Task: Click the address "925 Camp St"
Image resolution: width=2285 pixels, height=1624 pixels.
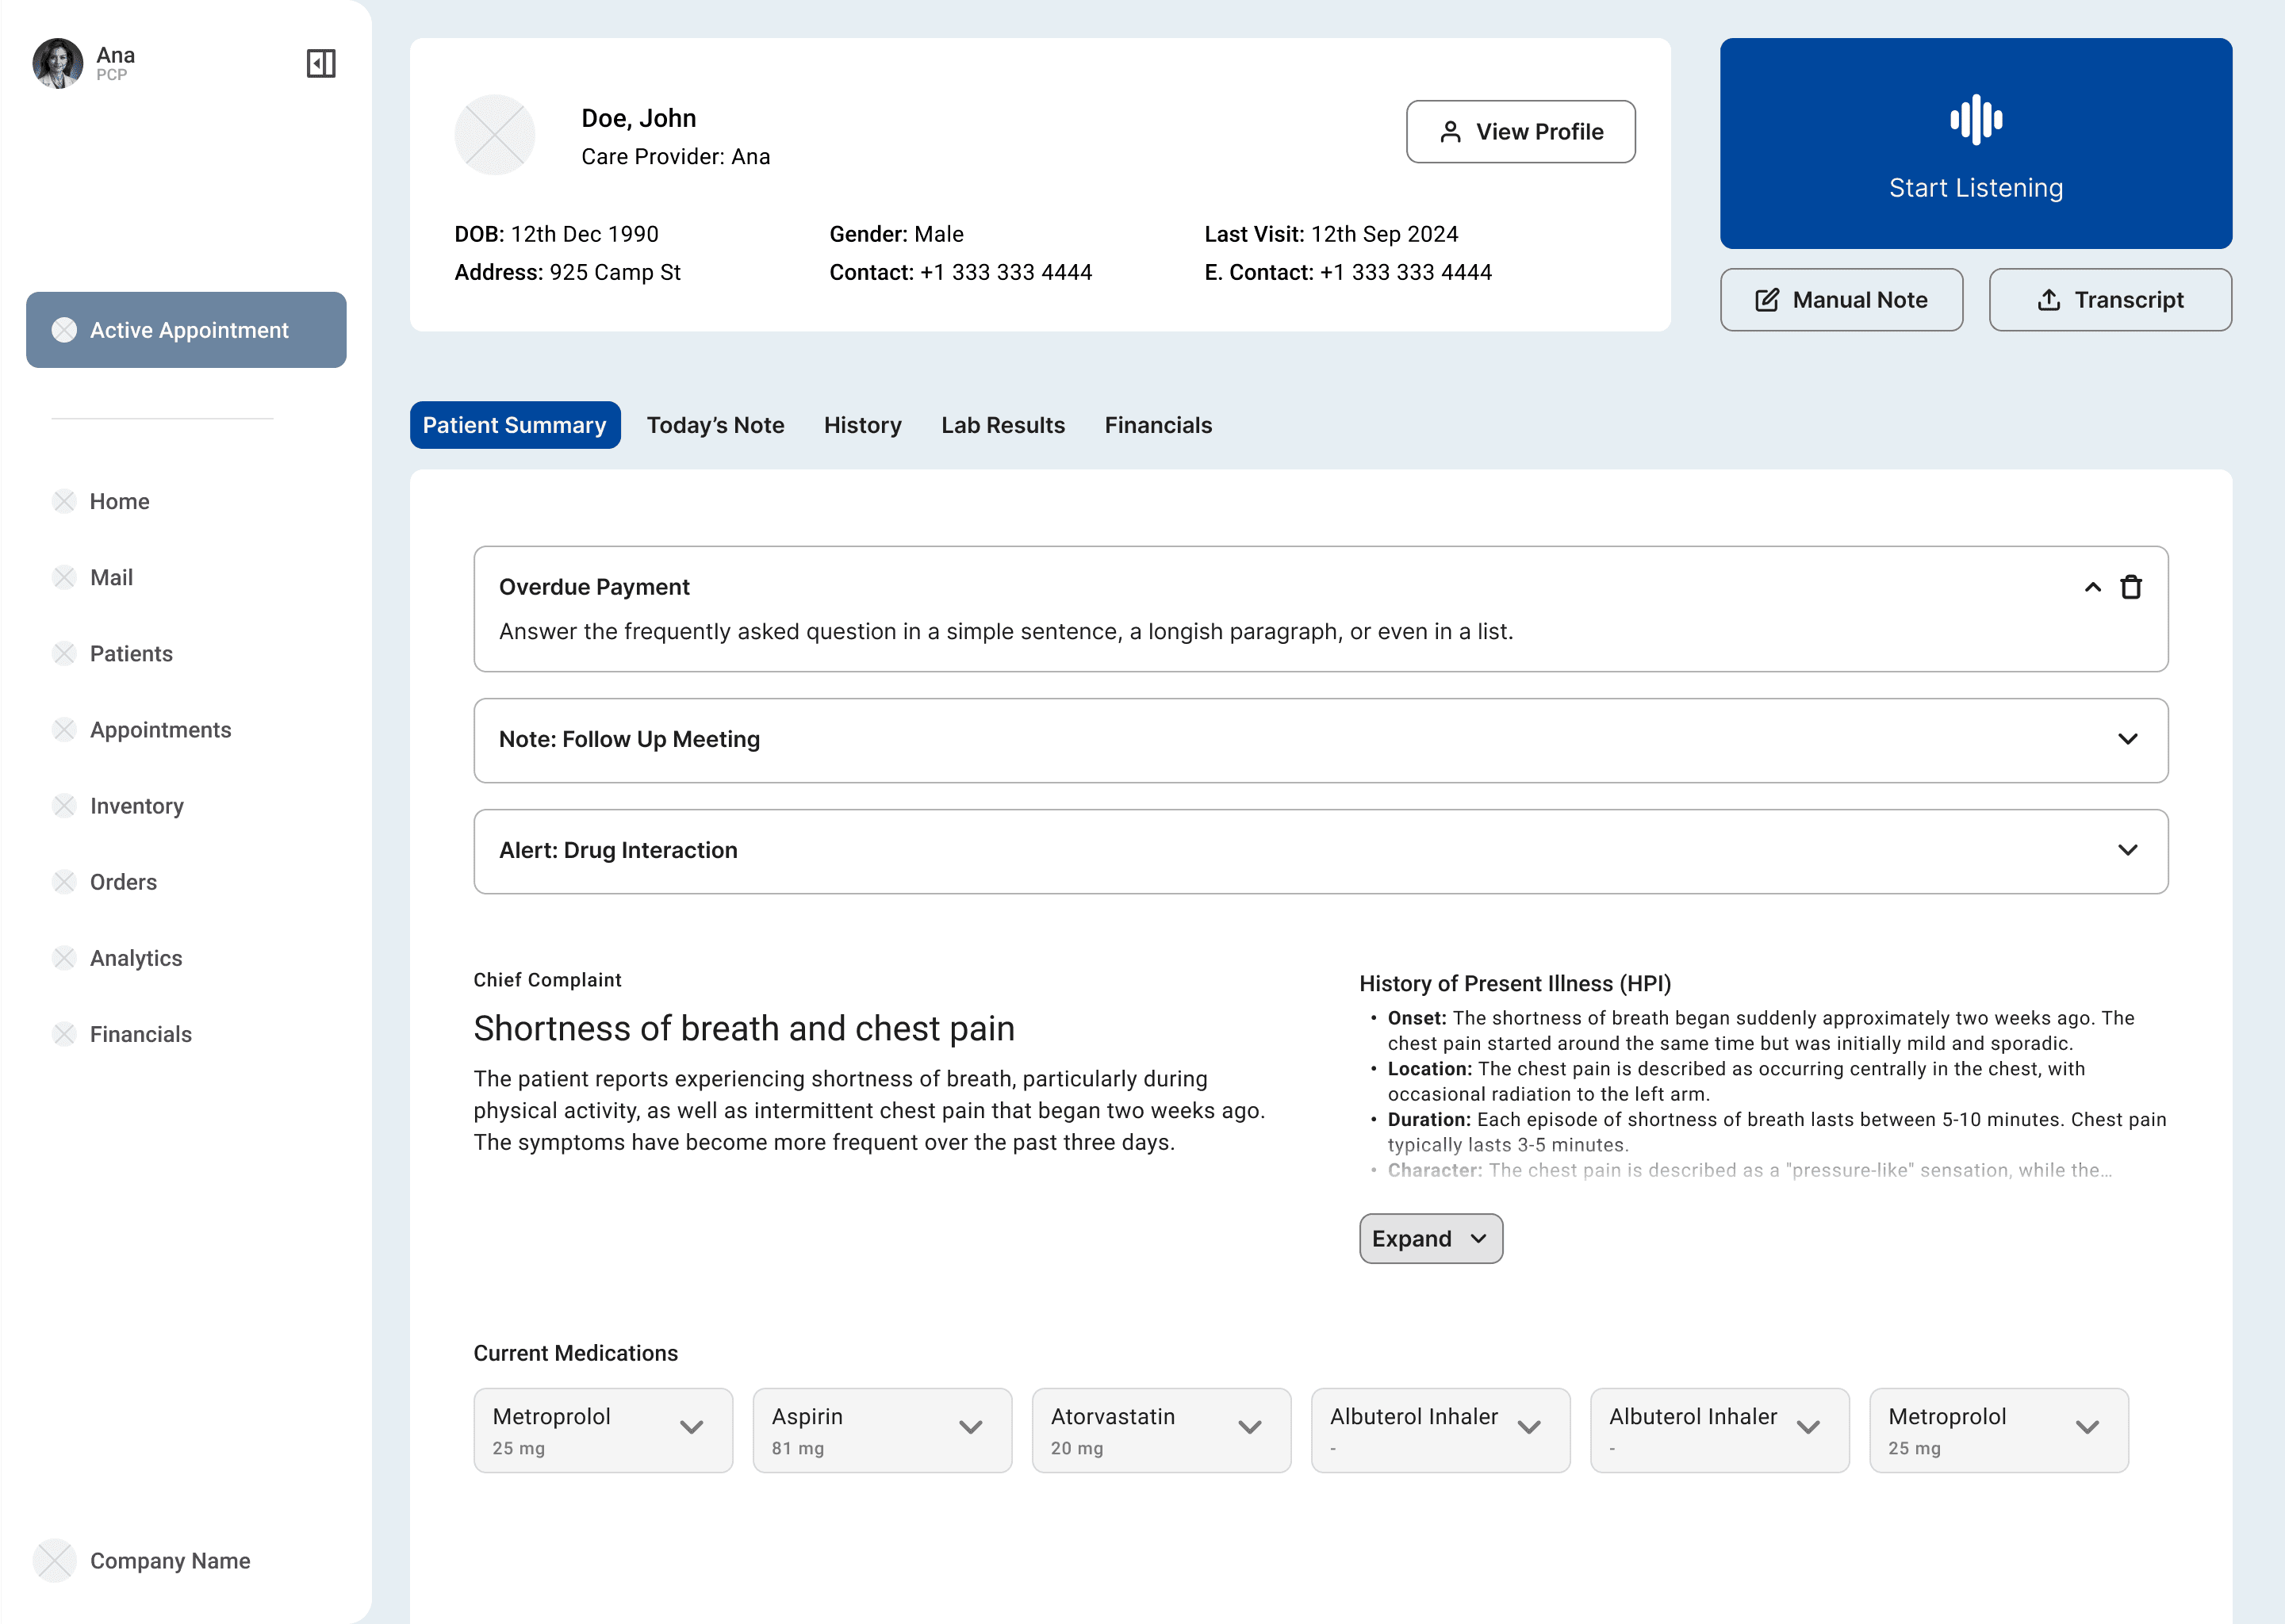Action: point(615,272)
